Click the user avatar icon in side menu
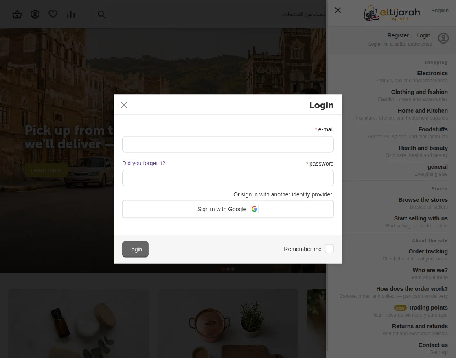The image size is (456, 358). click(443, 38)
